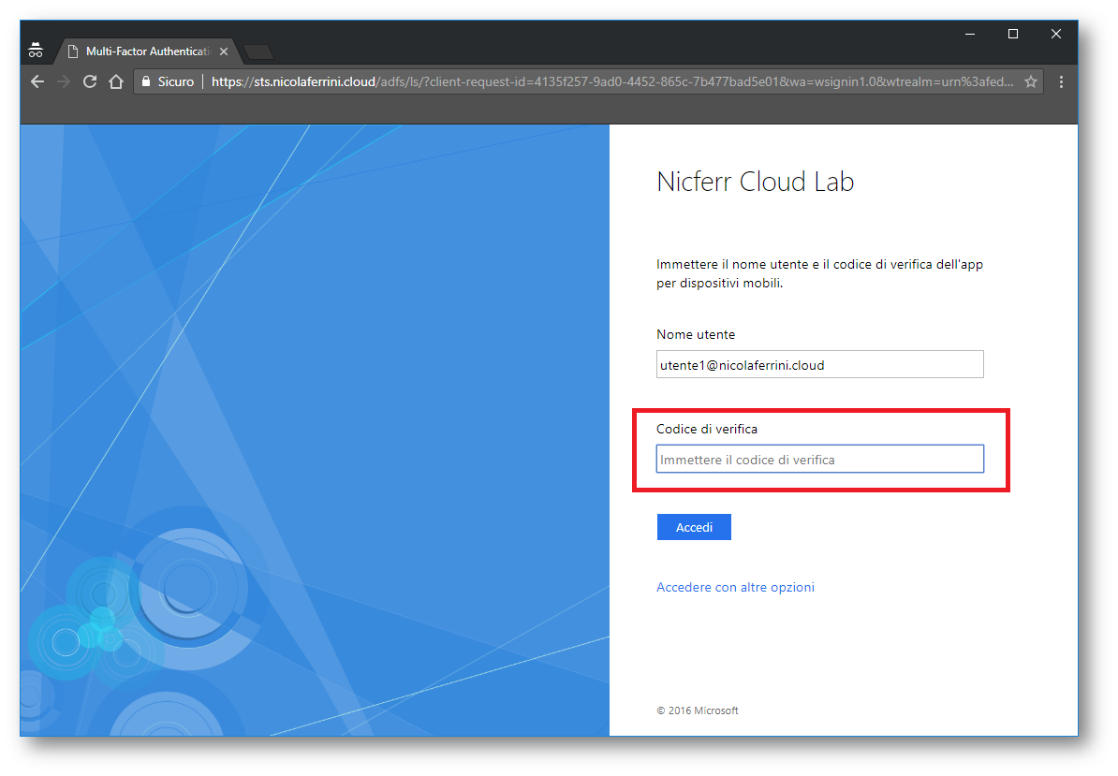Close the Multi-Factor Authentication tab
Screen dimensions: 1118x776
pos(224,51)
